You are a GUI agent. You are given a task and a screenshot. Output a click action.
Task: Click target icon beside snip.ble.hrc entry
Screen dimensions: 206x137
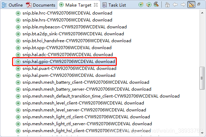tap(18, 13)
